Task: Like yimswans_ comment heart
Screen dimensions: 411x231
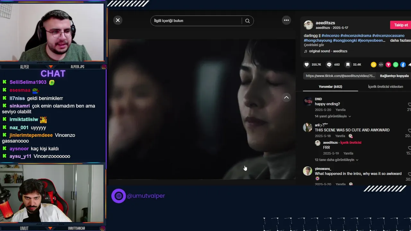Action: pos(409,174)
